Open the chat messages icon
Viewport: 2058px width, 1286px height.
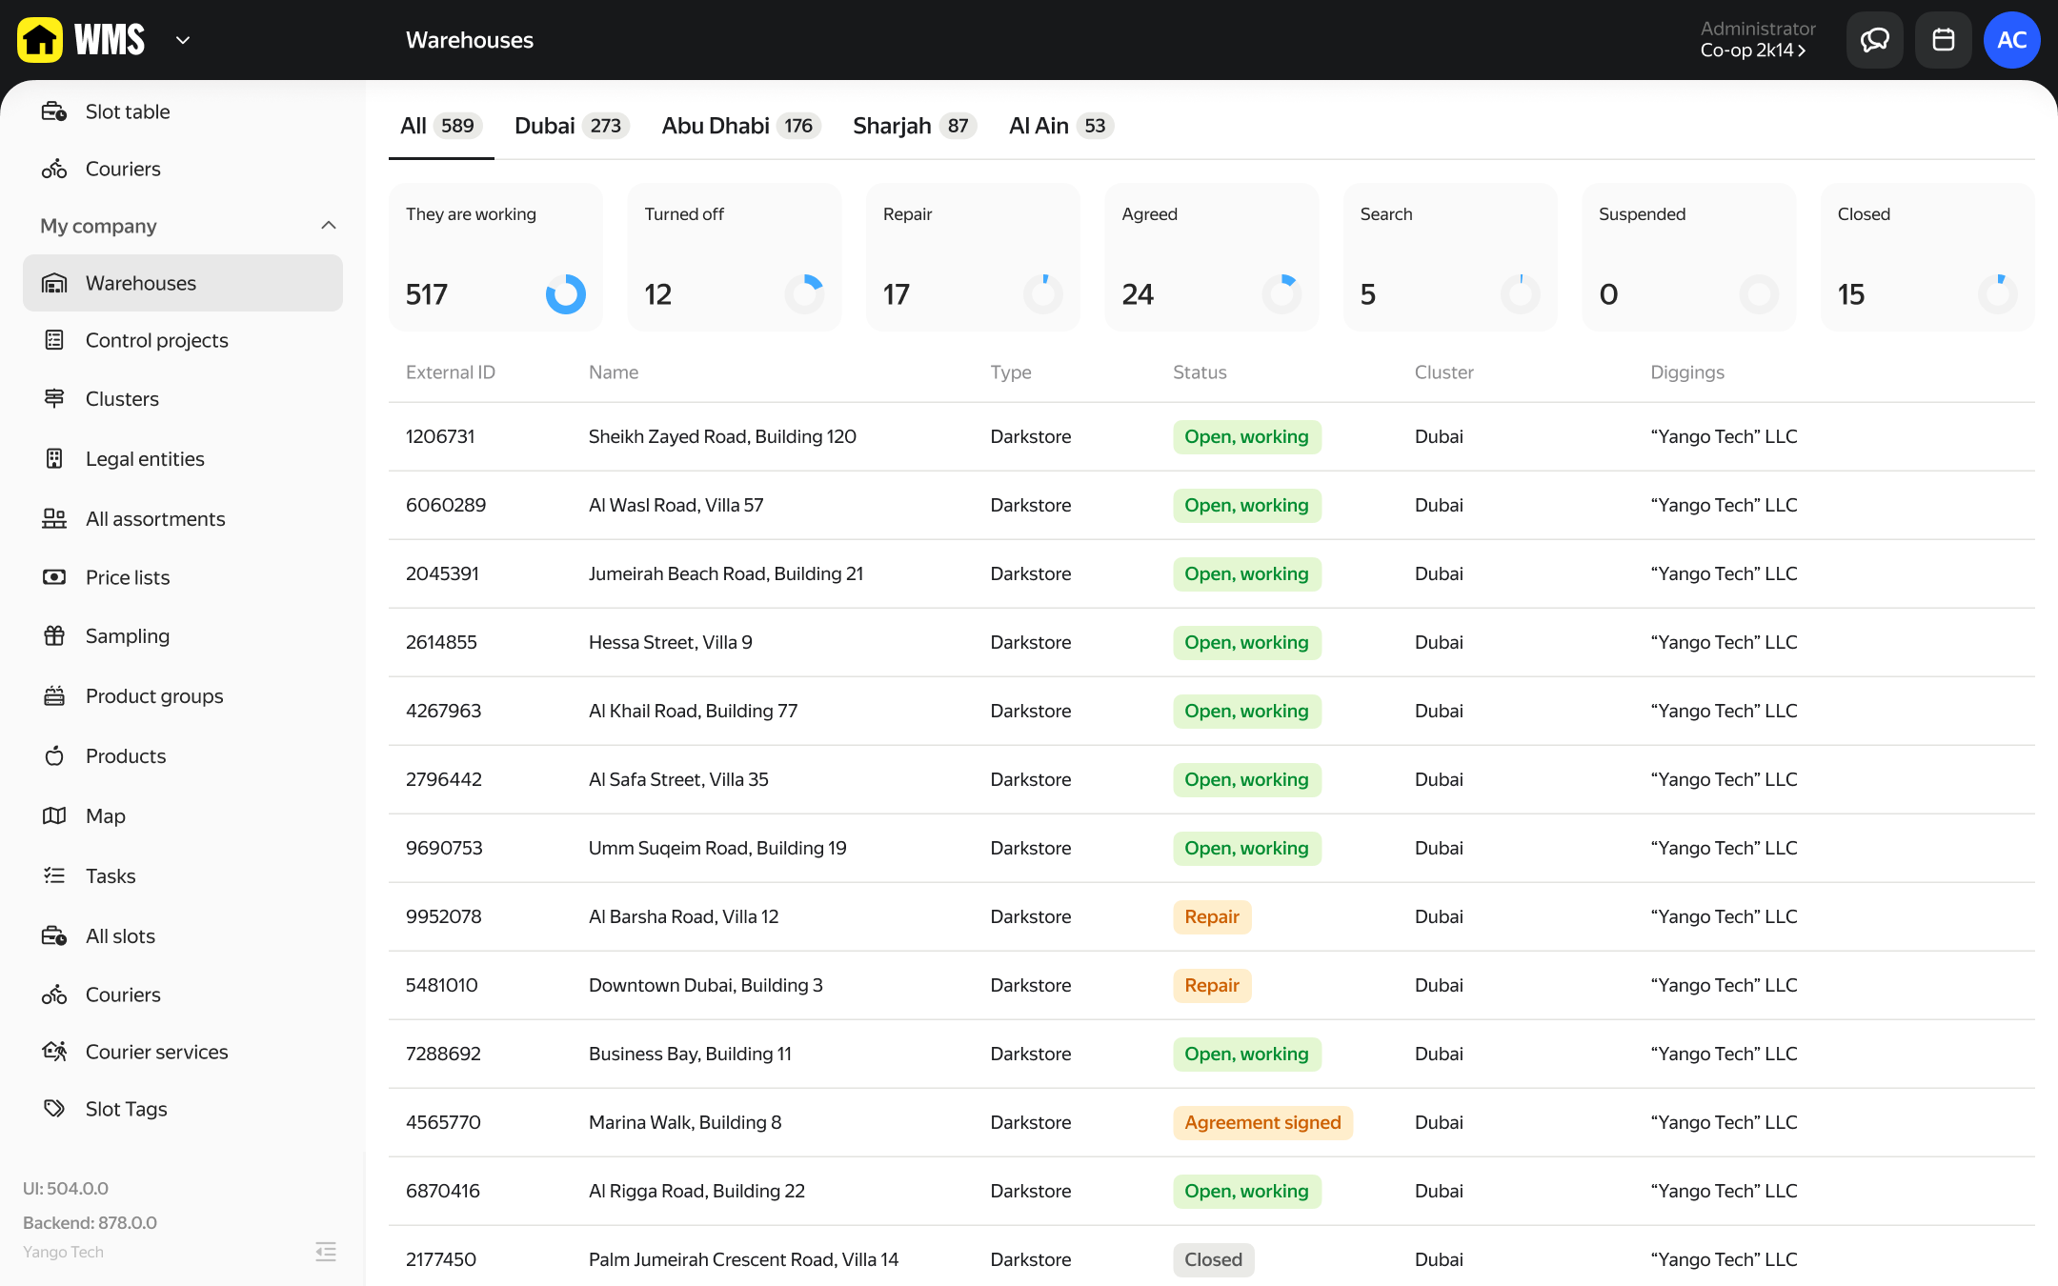coord(1874,40)
